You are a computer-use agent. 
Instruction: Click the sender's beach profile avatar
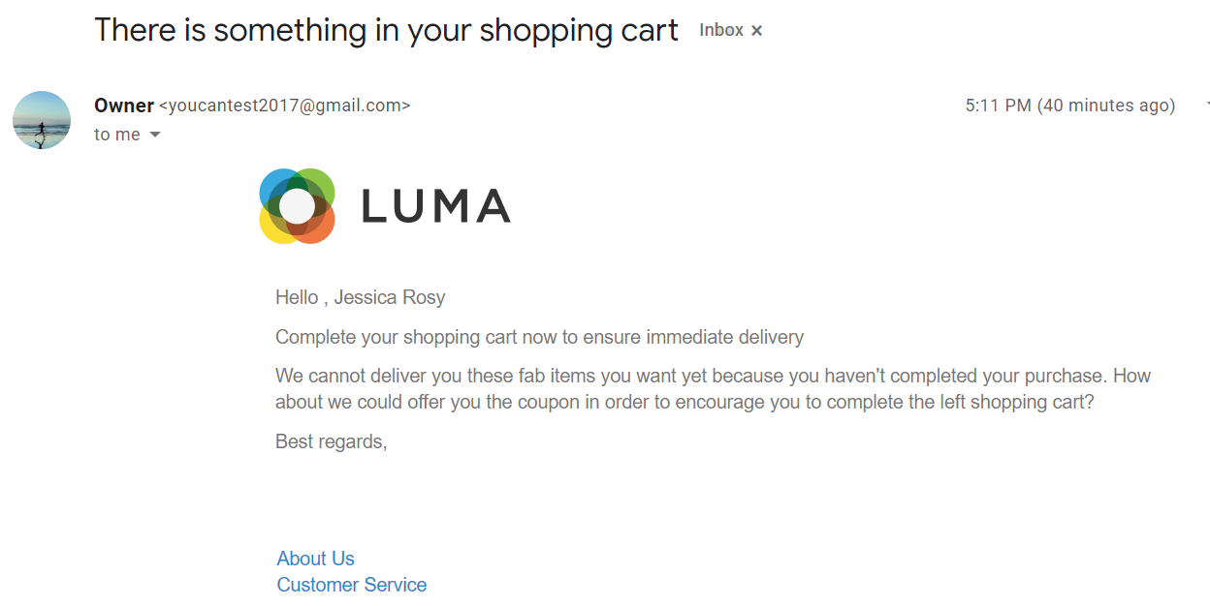pos(42,120)
